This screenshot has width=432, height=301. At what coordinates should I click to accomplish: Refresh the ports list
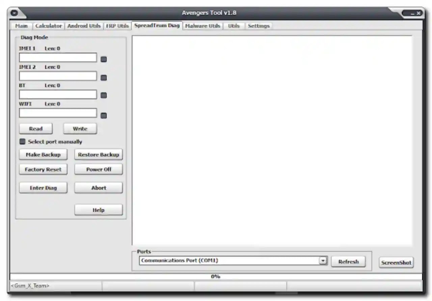348,262
